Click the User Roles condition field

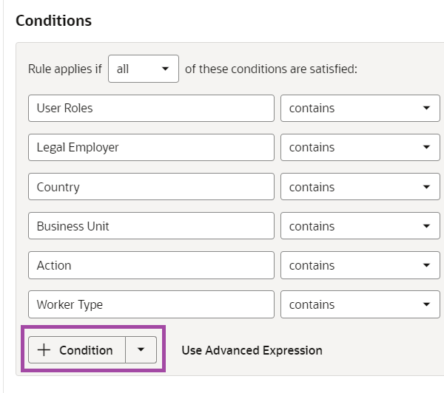(x=151, y=108)
